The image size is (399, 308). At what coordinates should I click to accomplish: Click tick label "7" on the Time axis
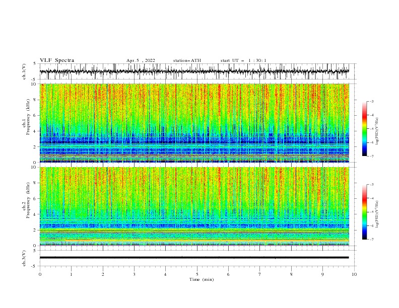pos(260,274)
